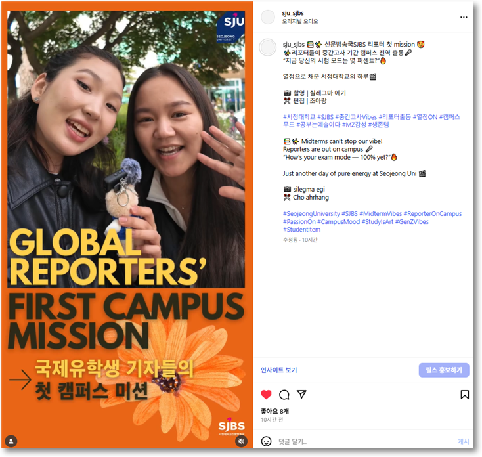Open comments via speech bubble icon
The height and width of the screenshot is (457, 482).
pos(284,395)
